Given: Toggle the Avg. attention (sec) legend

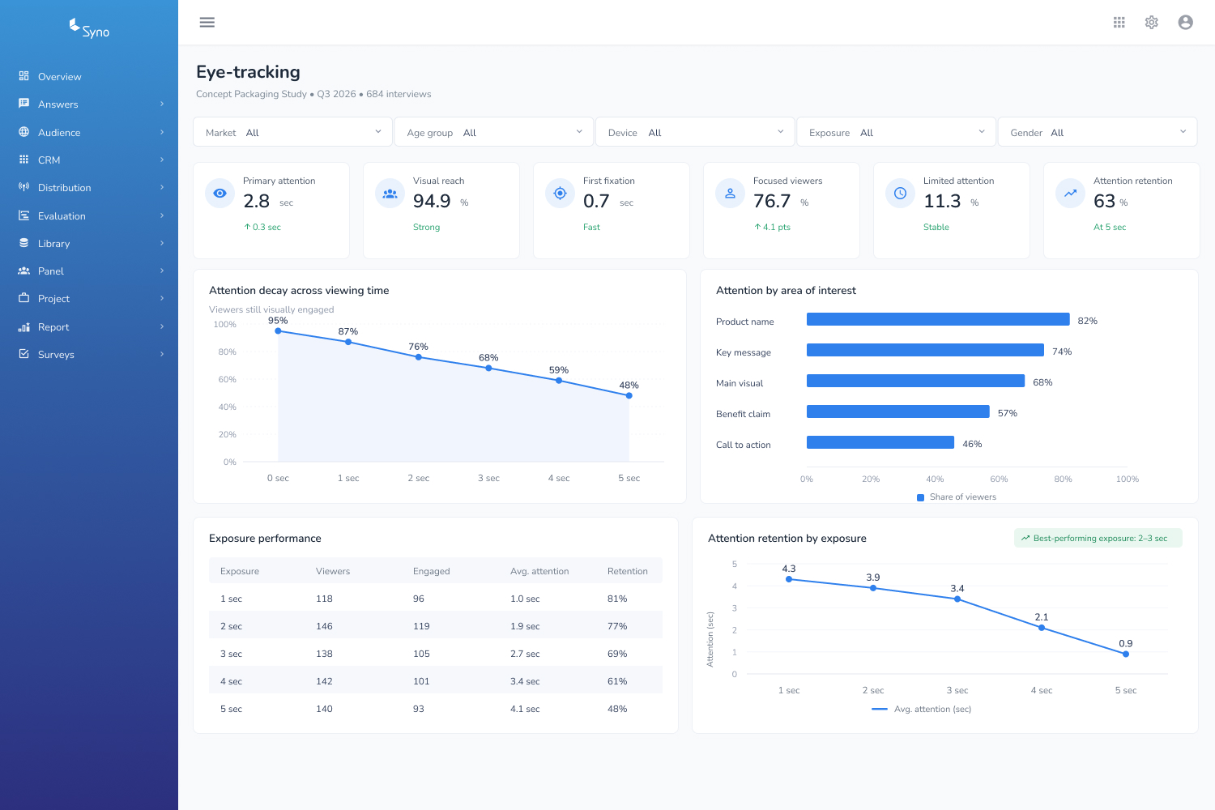Looking at the screenshot, I should 922,710.
